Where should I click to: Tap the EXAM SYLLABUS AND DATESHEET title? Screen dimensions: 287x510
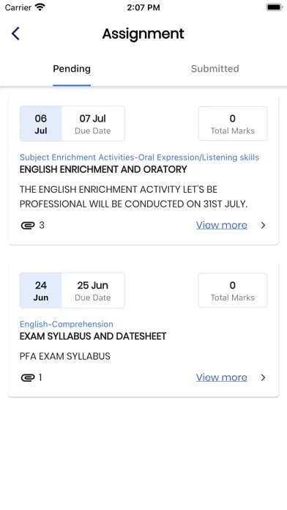(93, 336)
